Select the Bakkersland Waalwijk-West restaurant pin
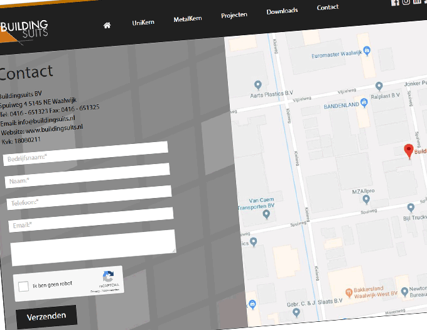The width and height of the screenshot is (427, 330). [349, 293]
